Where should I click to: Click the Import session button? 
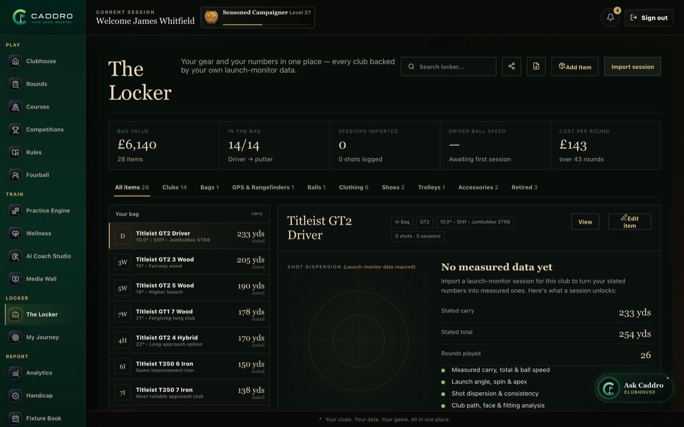point(632,67)
